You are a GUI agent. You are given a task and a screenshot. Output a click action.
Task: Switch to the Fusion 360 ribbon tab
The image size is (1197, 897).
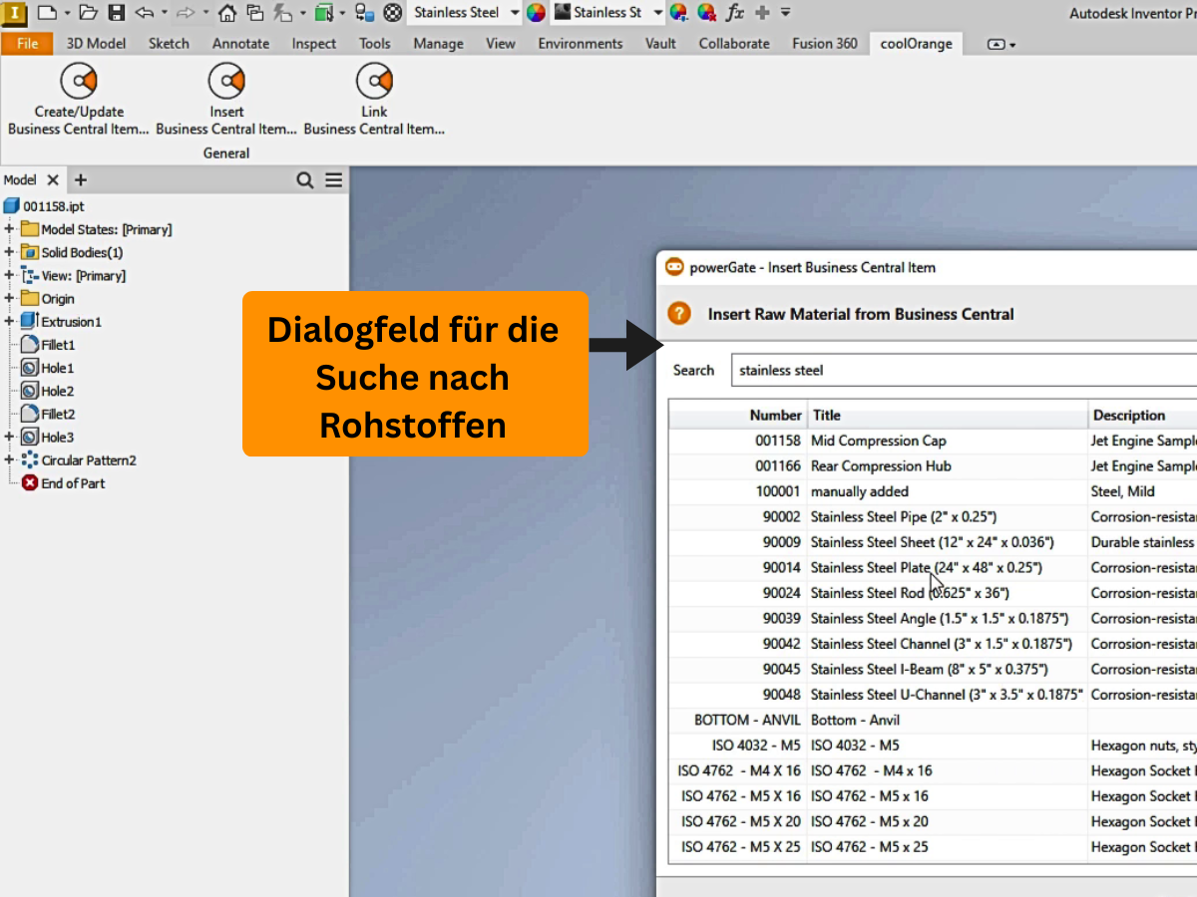(x=825, y=43)
